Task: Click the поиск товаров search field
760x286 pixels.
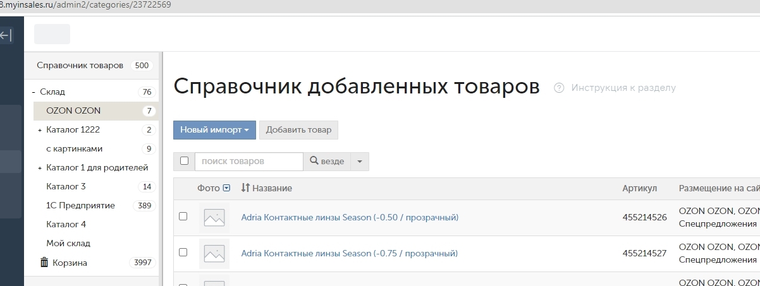Action: (x=249, y=162)
